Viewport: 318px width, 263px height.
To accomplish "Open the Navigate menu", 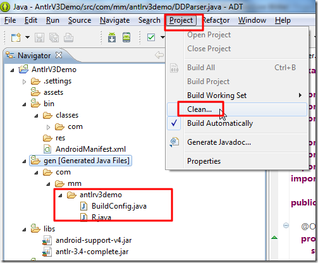I will point(115,20).
